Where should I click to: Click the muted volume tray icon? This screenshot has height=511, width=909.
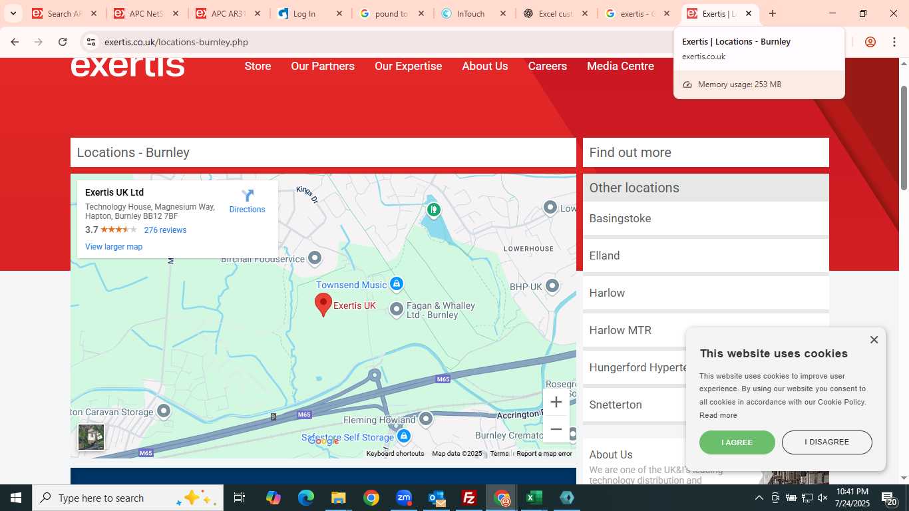pyautogui.click(x=822, y=498)
